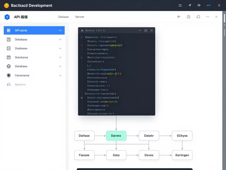Maximize the code window
This screenshot has width=226, height=170.
(146, 30)
